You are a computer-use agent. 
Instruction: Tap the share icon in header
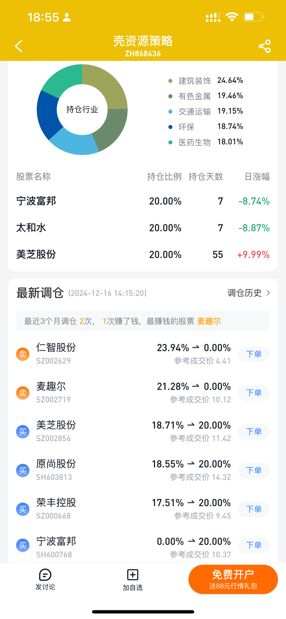pyautogui.click(x=264, y=46)
